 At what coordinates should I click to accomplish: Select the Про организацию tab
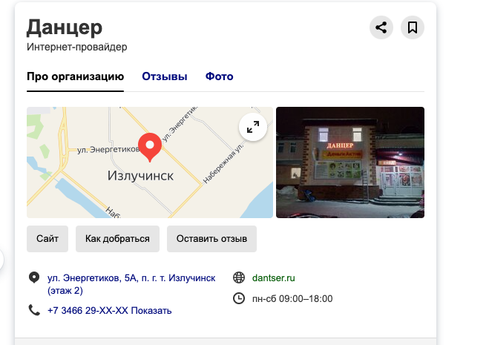pyautogui.click(x=76, y=76)
